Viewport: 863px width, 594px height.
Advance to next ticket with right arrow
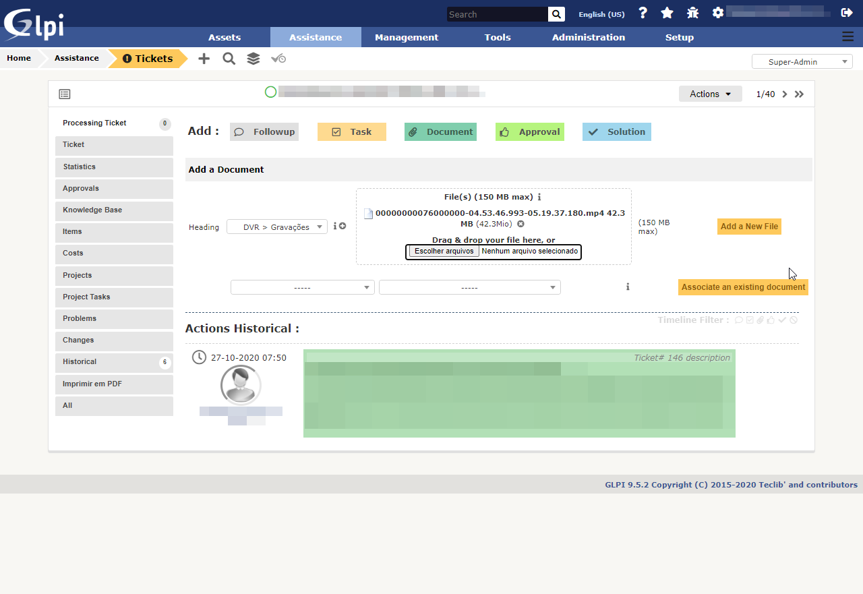tap(784, 94)
